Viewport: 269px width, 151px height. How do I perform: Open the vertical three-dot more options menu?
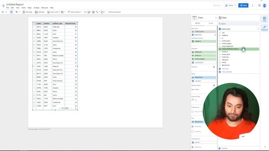(252, 5)
